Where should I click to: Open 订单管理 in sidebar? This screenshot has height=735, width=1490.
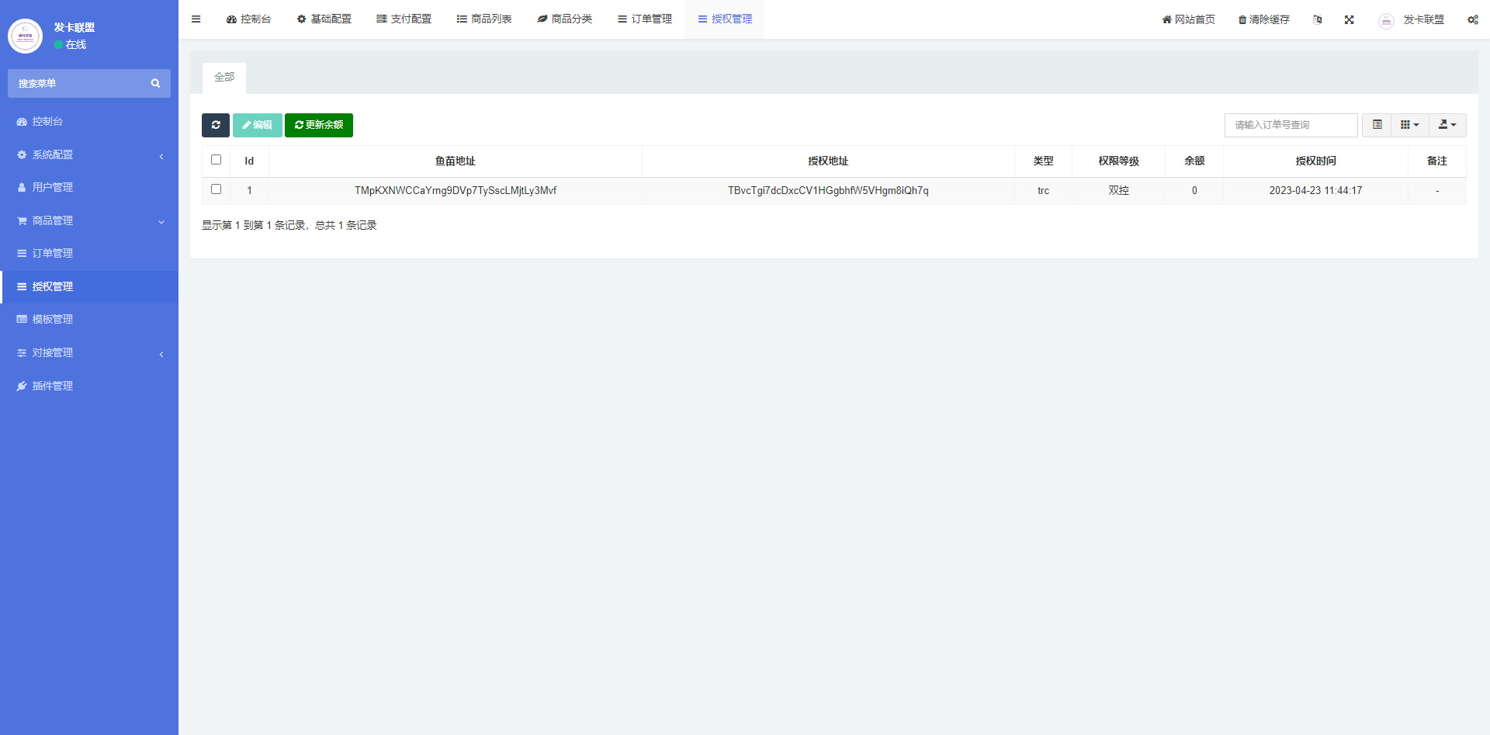(x=89, y=253)
